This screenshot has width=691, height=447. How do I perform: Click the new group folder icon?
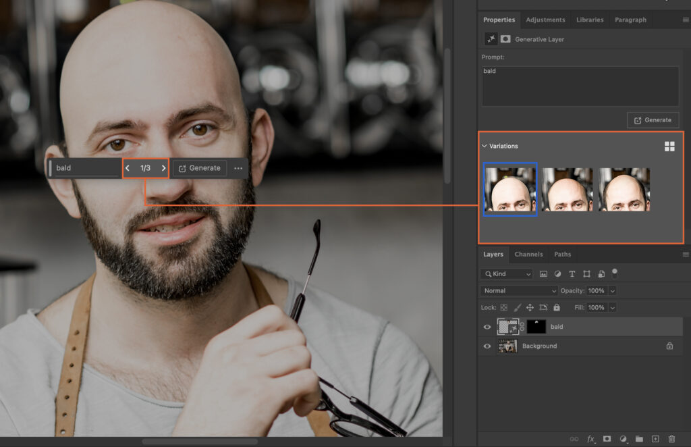tap(640, 438)
